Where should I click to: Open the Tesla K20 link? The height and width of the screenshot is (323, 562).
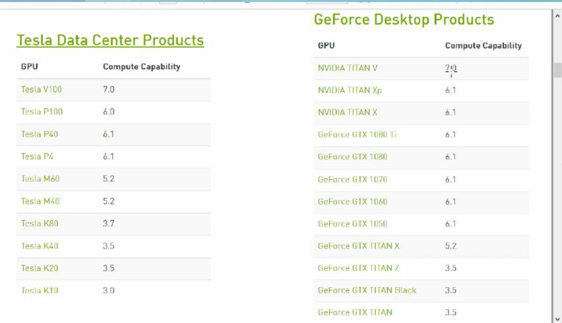pos(39,269)
